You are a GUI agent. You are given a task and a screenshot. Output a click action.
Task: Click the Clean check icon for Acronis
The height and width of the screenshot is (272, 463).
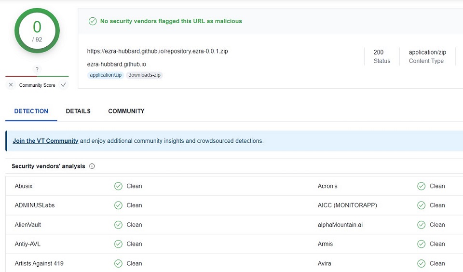click(422, 186)
